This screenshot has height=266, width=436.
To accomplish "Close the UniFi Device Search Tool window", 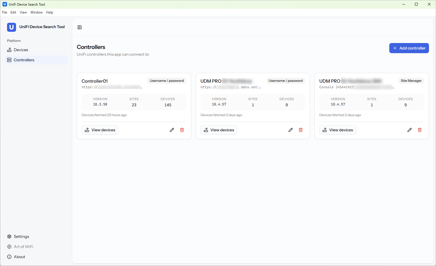I will [x=429, y=4].
